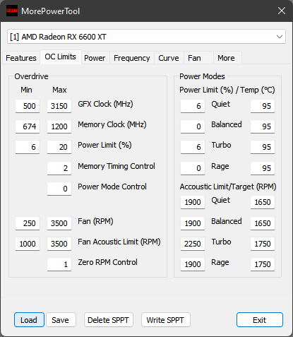This screenshot has width=293, height=337.
Task: Edit Turbo acoustic limit field 2250
Action: click(193, 244)
